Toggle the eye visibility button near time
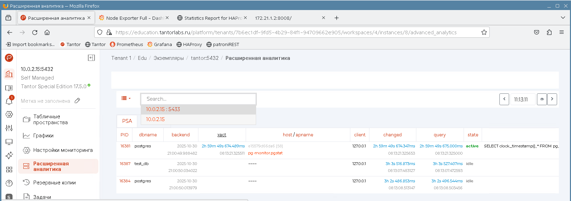The height and width of the screenshot is (201, 571). [x=542, y=99]
